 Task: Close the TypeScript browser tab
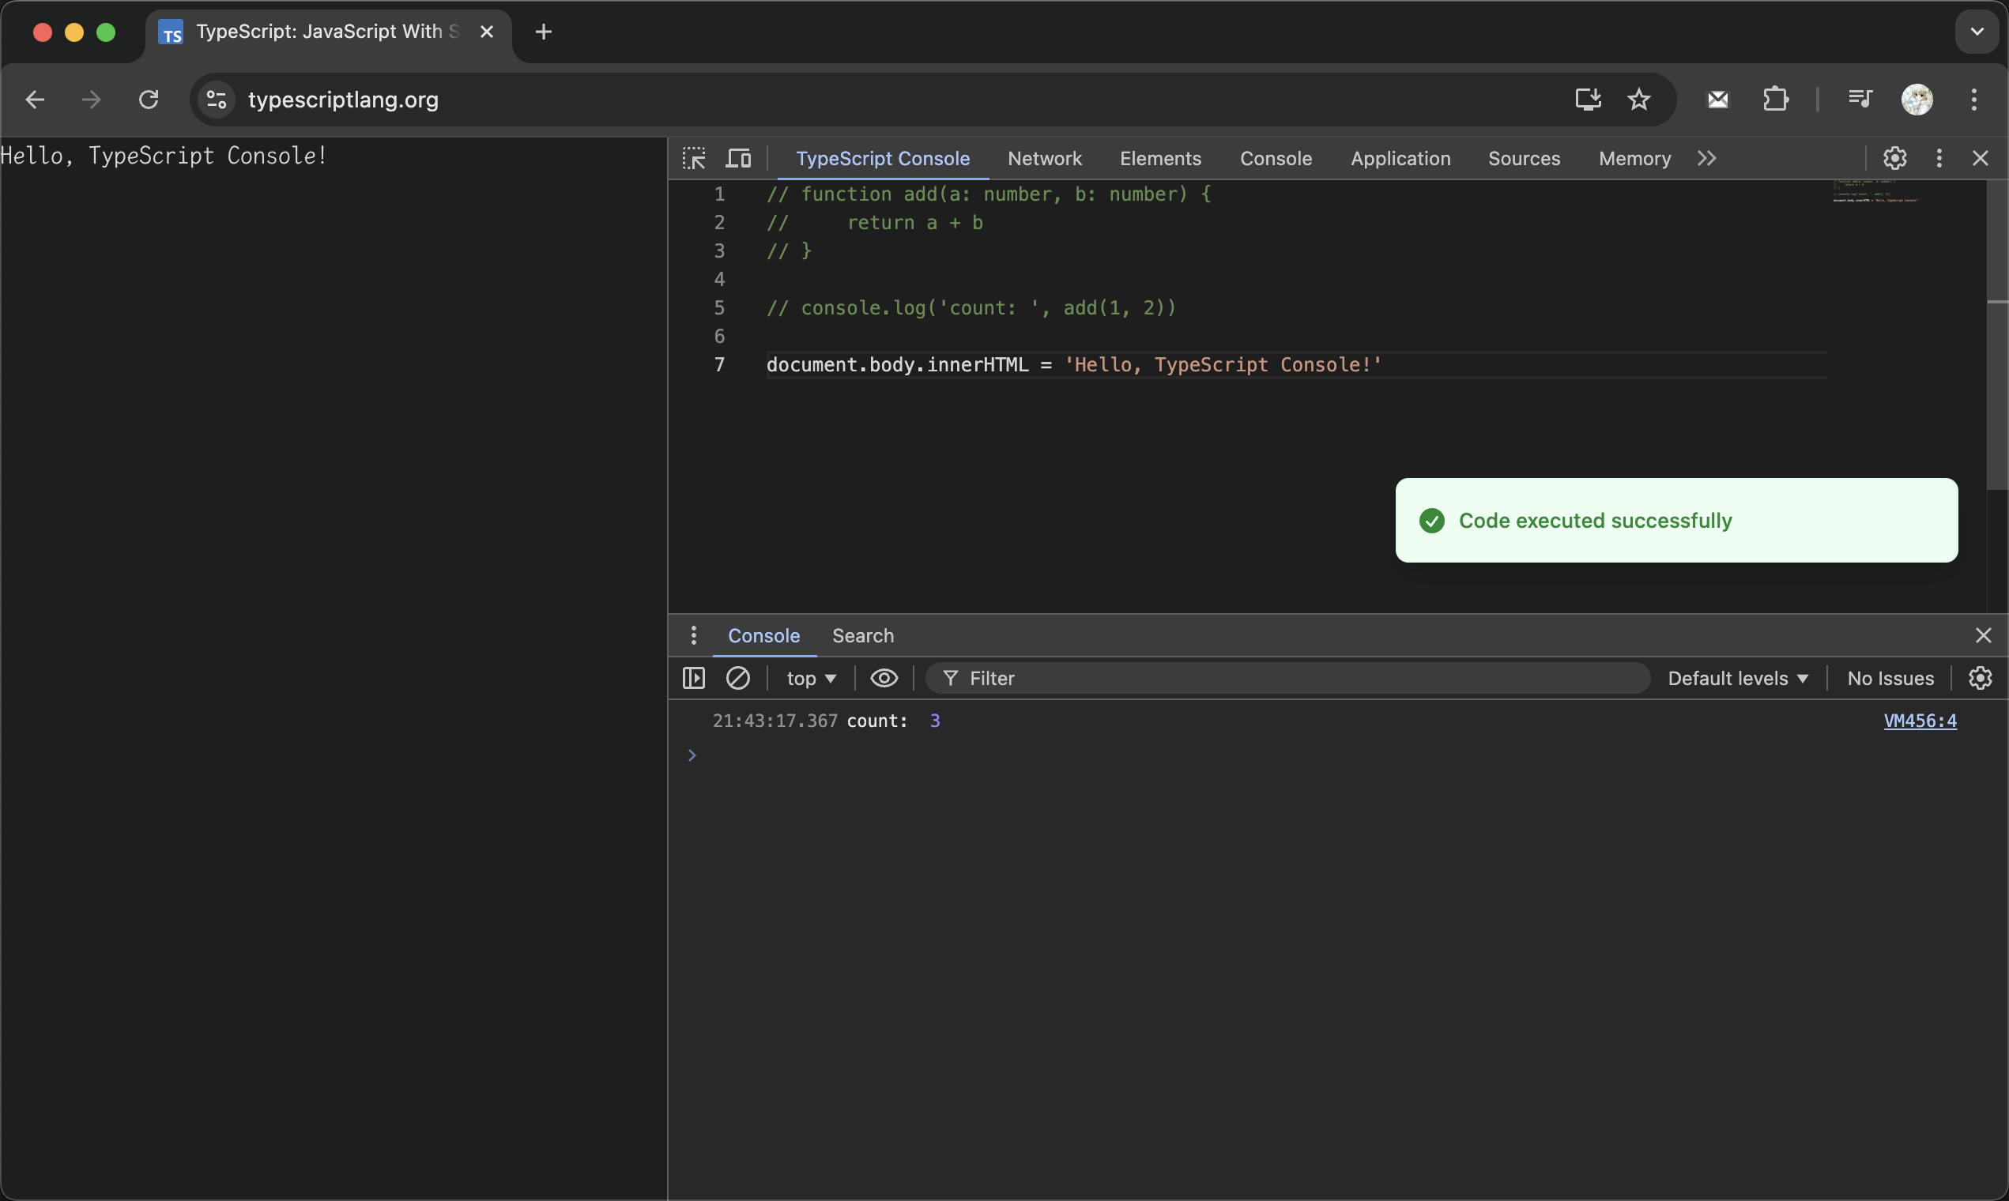[x=487, y=32]
